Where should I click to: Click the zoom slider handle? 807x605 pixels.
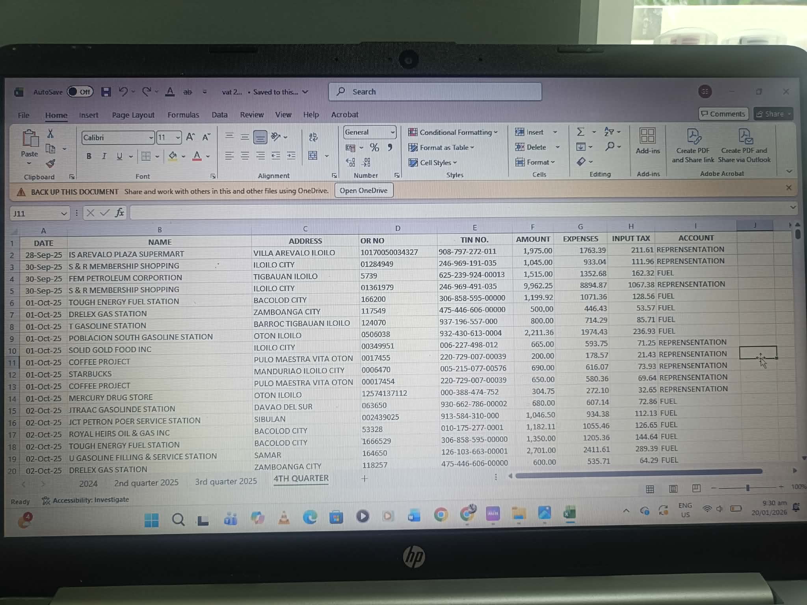(747, 488)
